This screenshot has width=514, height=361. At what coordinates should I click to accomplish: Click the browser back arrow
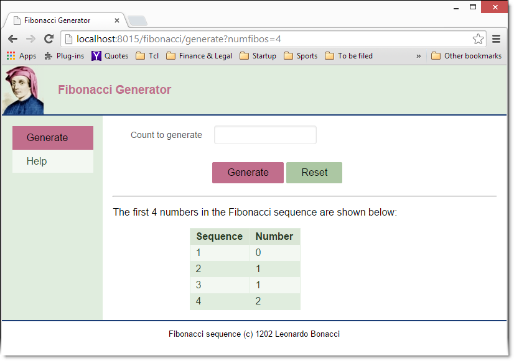coord(12,39)
